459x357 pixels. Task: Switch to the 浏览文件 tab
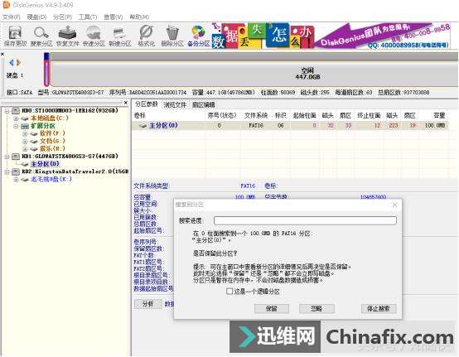click(x=175, y=104)
